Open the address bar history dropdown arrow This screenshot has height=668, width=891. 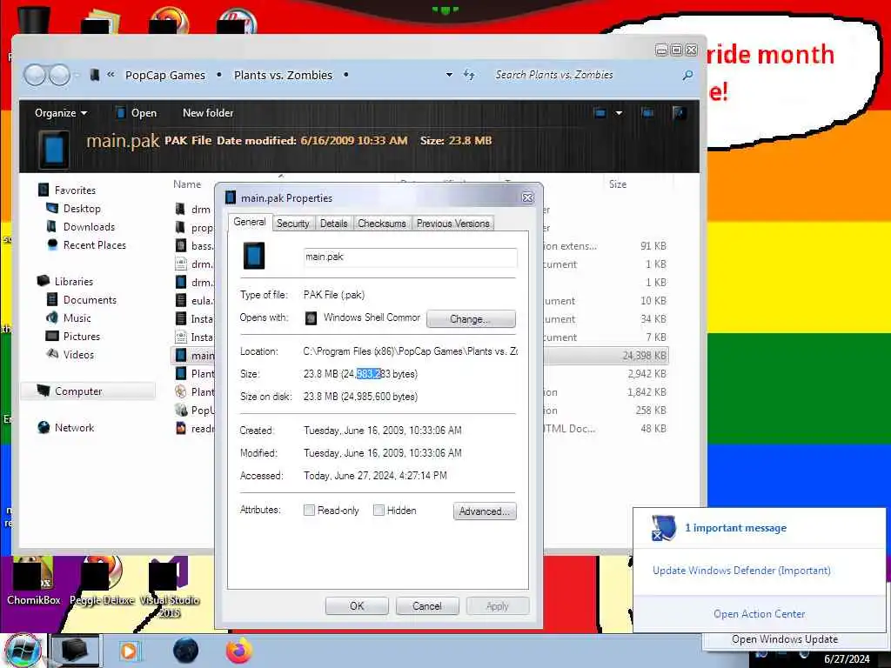[x=449, y=75]
